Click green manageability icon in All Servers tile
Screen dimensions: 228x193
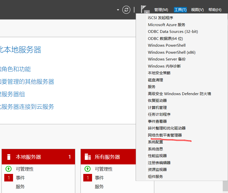(x=88, y=169)
